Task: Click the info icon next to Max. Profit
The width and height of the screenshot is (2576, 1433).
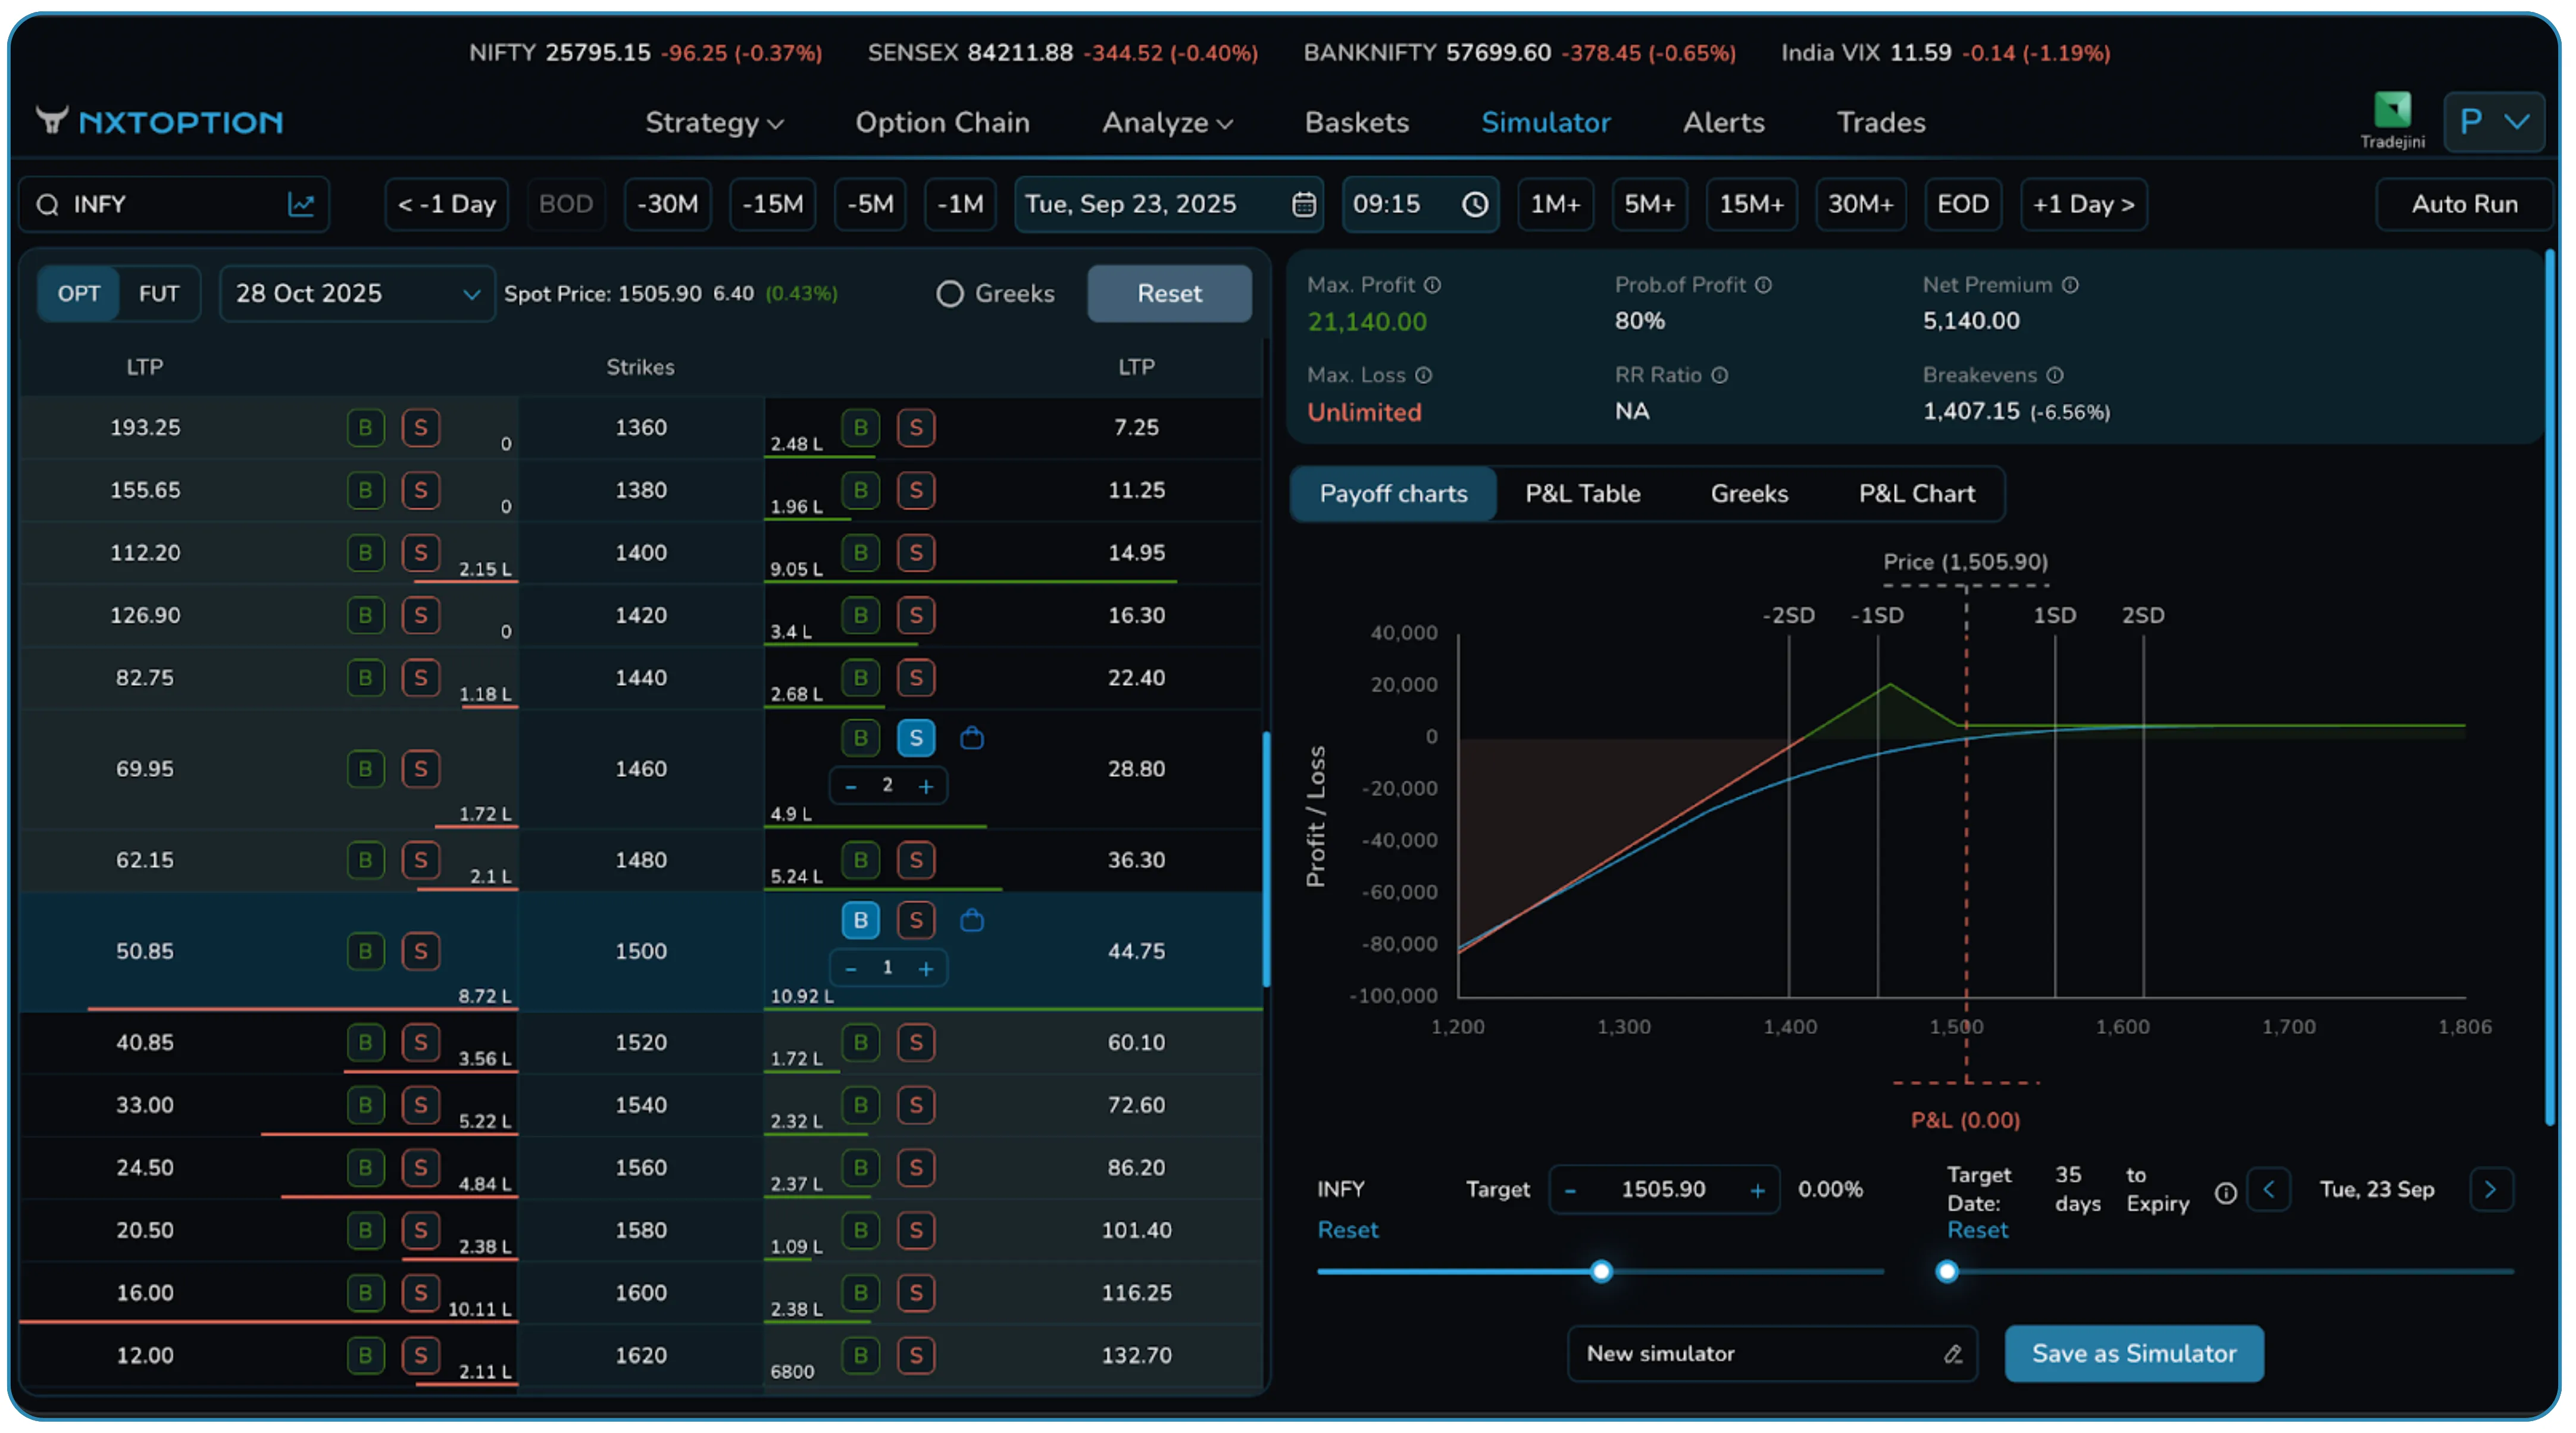Action: coord(1432,285)
